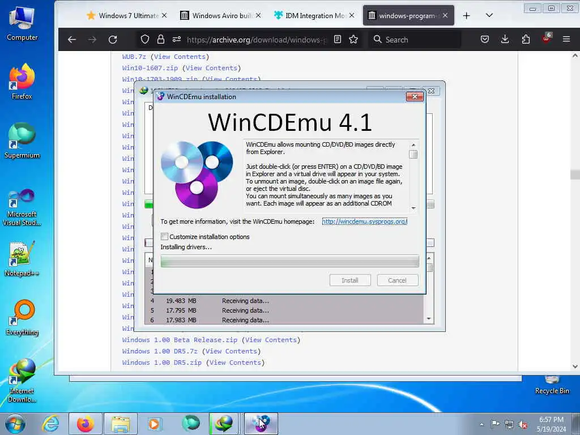Open the Supermium desktop shortcut
This screenshot has height=435, width=580.
pos(22,140)
